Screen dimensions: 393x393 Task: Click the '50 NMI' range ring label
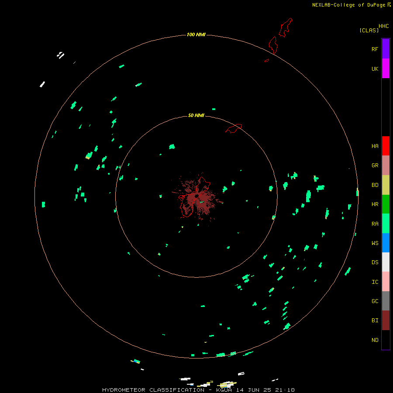tap(196, 115)
